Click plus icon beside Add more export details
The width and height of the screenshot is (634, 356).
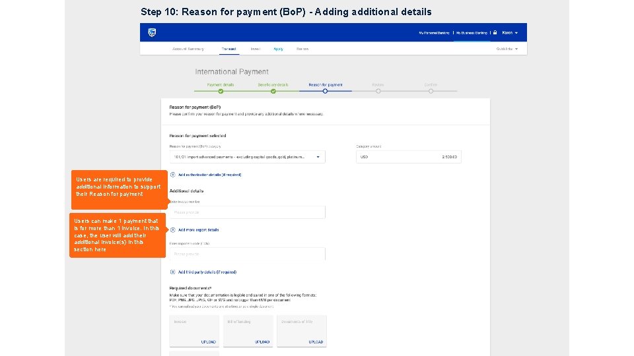click(172, 229)
